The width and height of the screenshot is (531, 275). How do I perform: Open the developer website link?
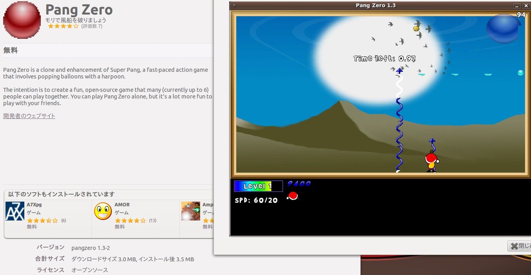[29, 116]
